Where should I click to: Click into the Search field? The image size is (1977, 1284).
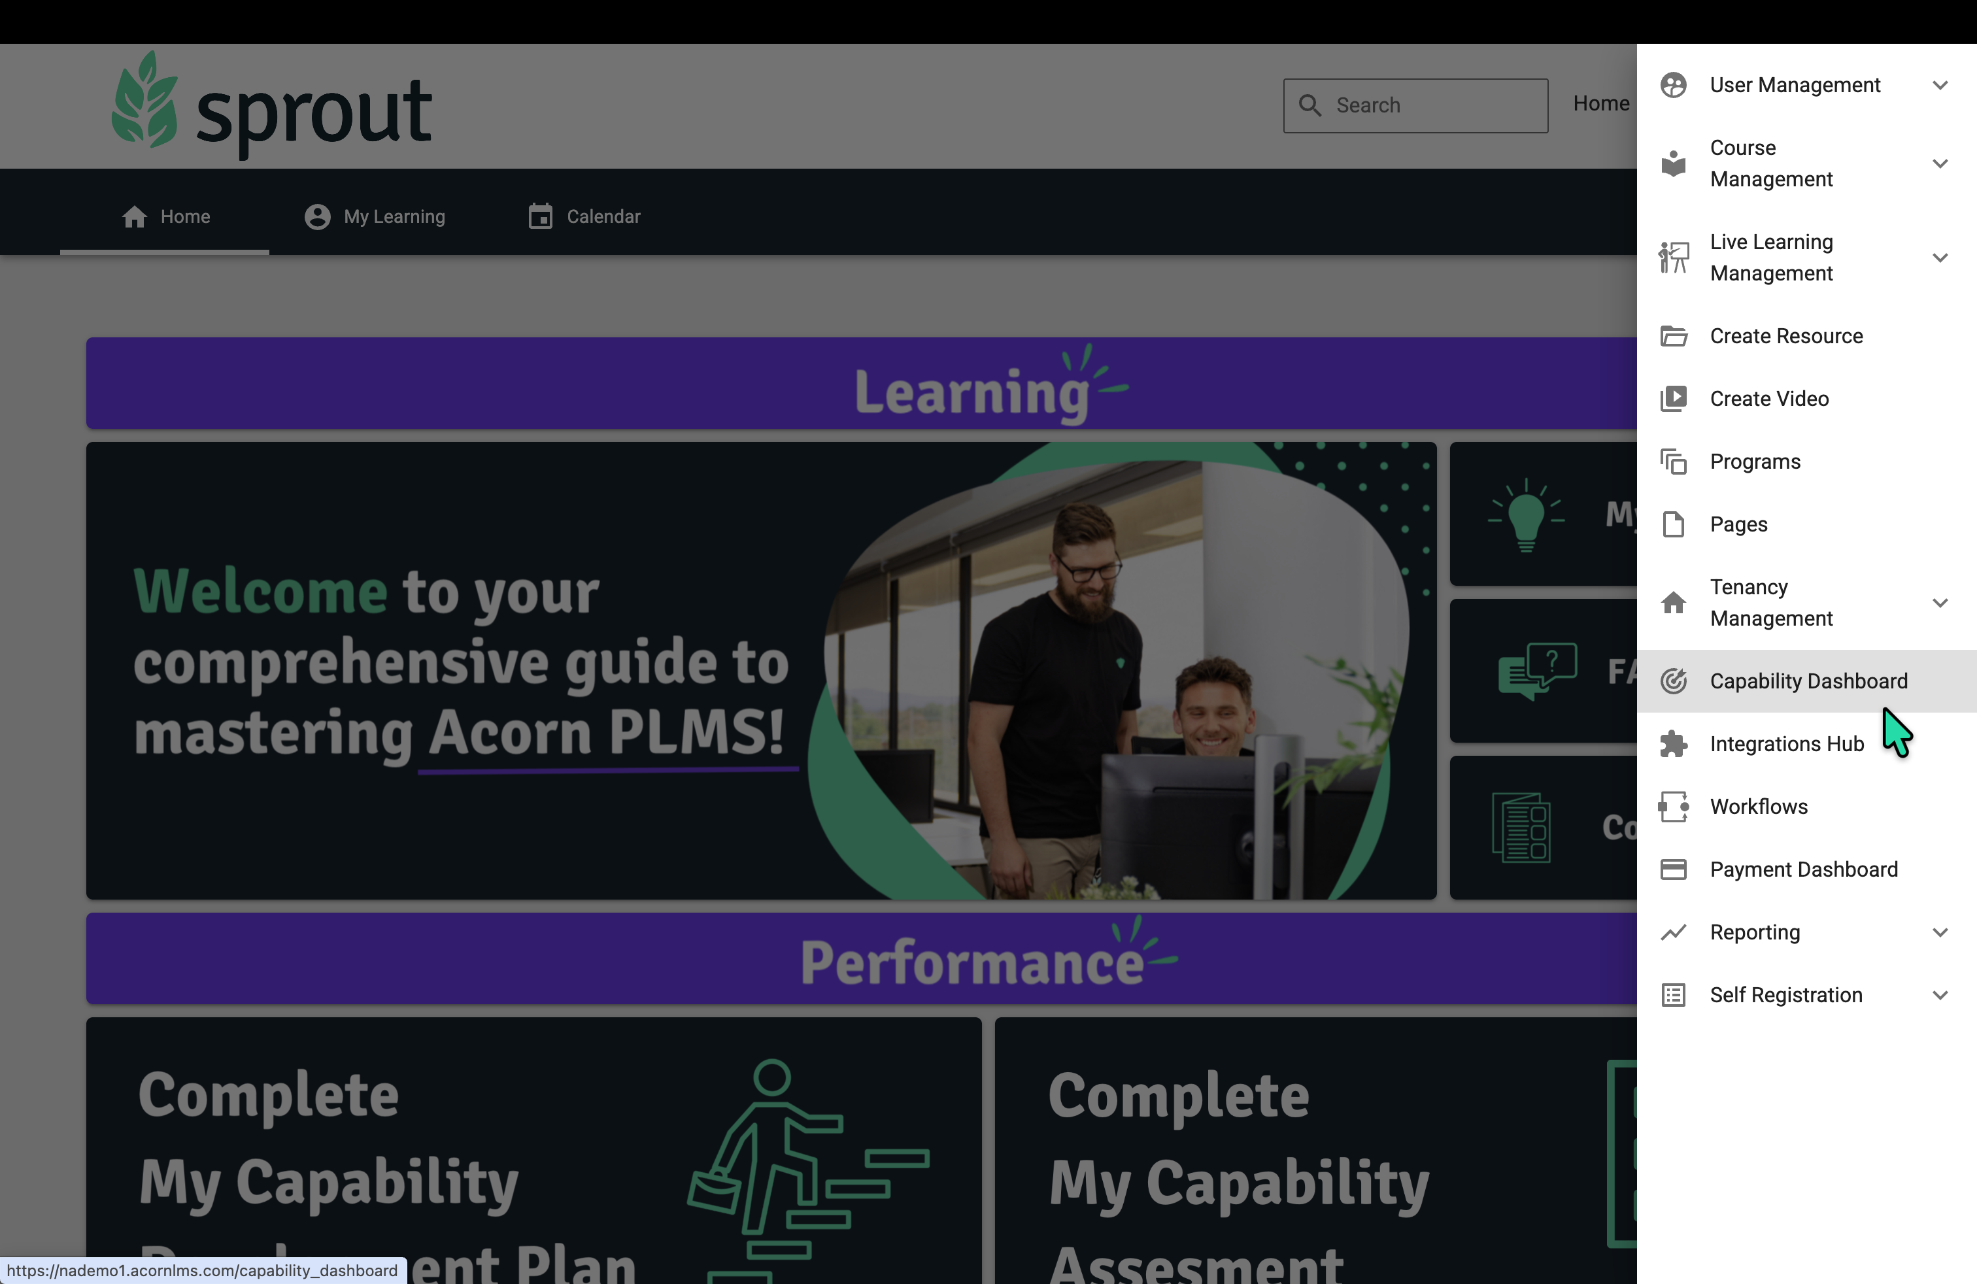[x=1415, y=105]
